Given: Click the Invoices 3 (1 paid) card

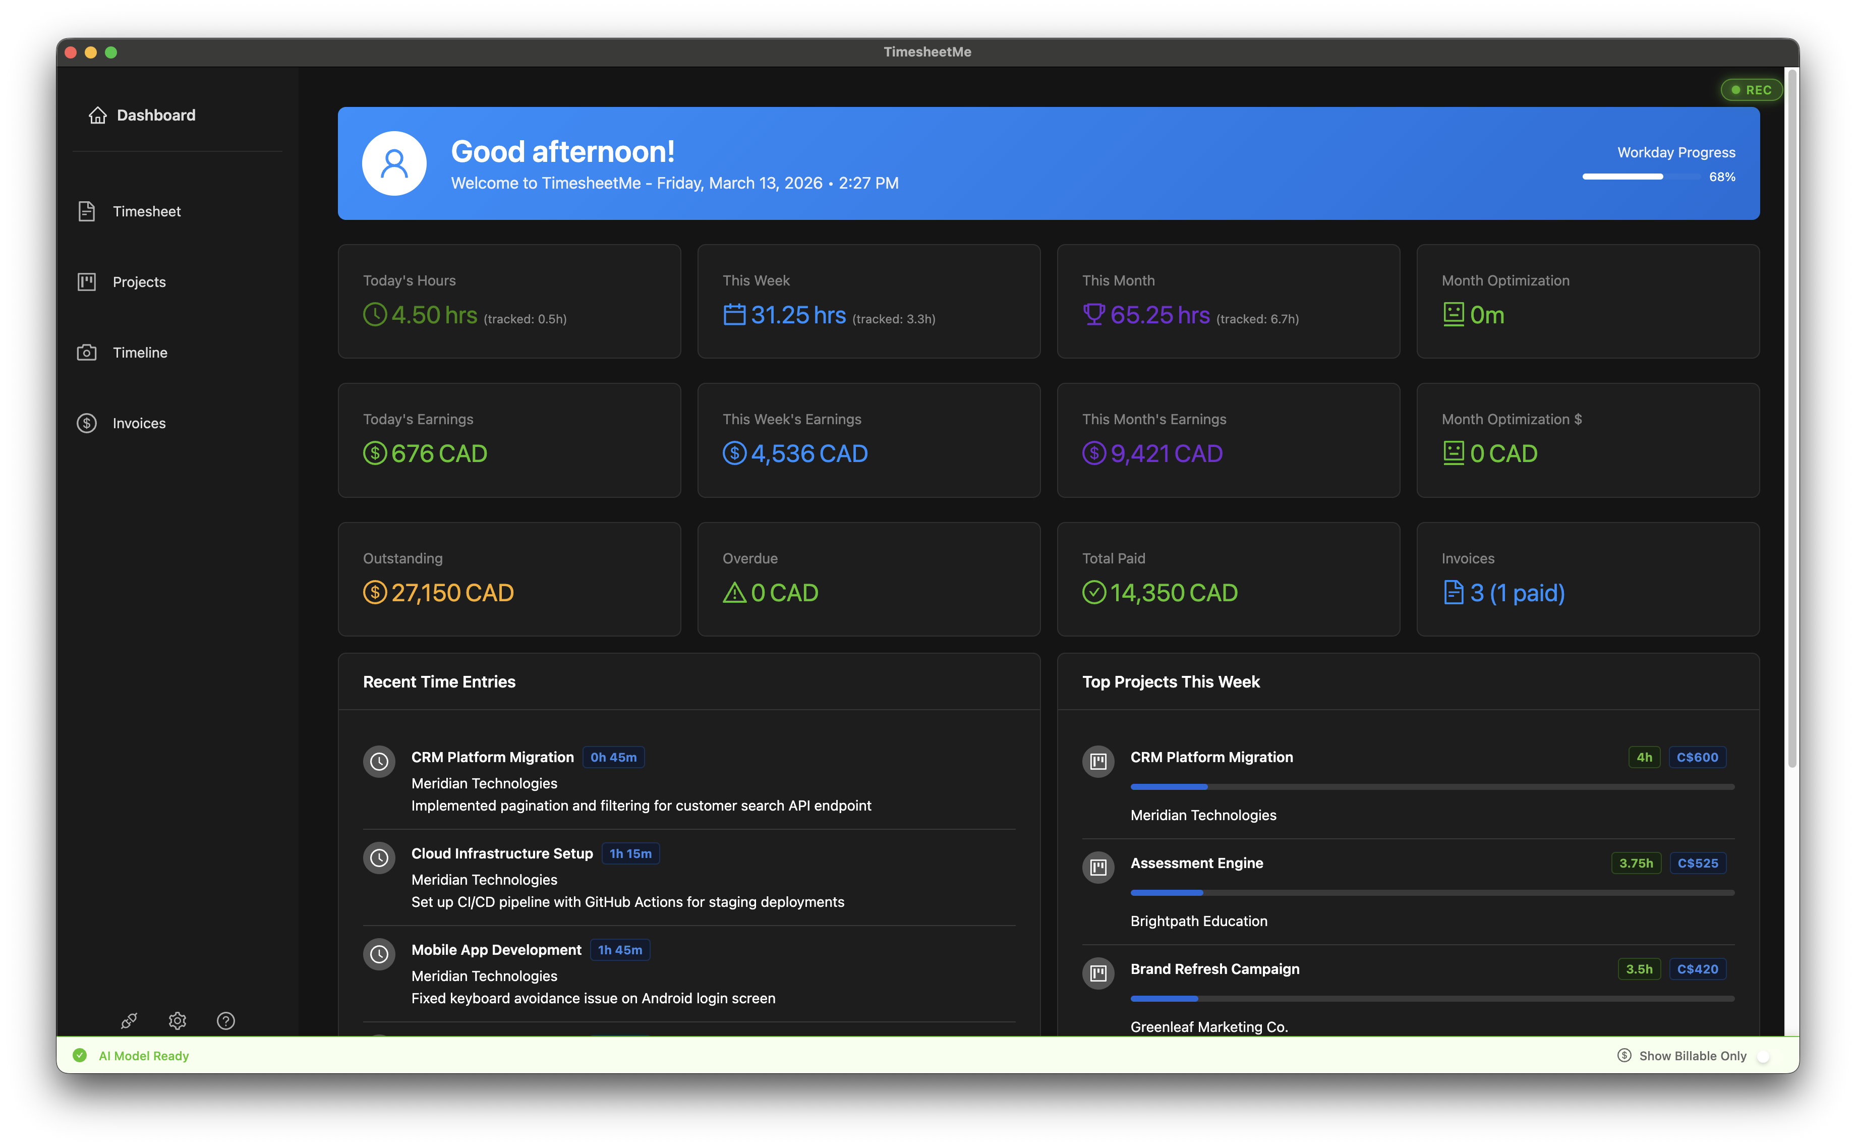Looking at the screenshot, I should point(1587,579).
